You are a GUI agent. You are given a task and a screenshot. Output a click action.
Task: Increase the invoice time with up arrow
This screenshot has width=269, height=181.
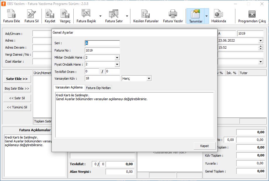click(x=261, y=46)
